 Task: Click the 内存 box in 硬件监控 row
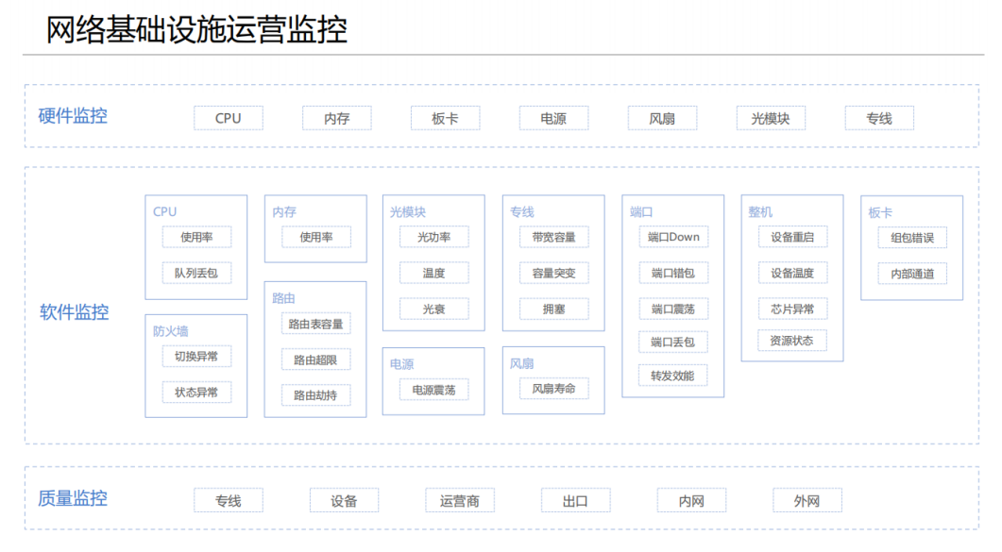click(337, 118)
